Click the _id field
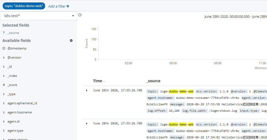The height and width of the screenshot is (140, 267). click(10, 67)
